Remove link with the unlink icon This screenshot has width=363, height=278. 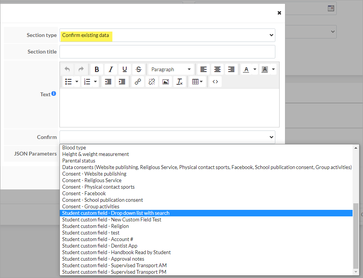coord(152,82)
